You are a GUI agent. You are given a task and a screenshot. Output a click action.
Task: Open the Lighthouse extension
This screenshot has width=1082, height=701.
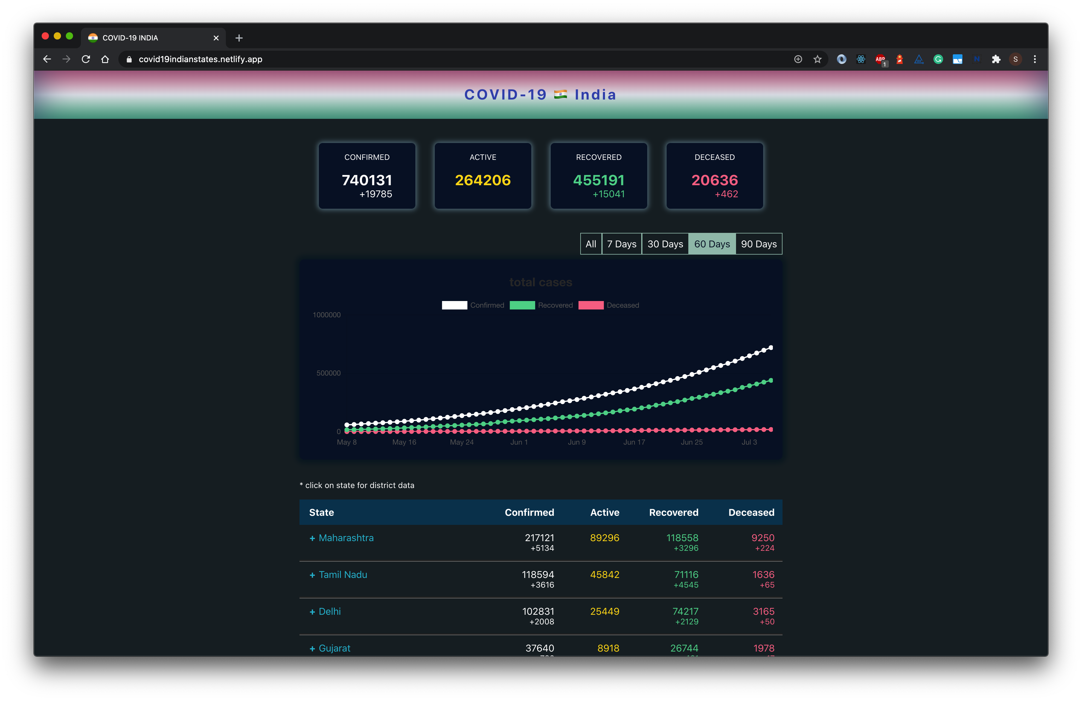pyautogui.click(x=899, y=59)
